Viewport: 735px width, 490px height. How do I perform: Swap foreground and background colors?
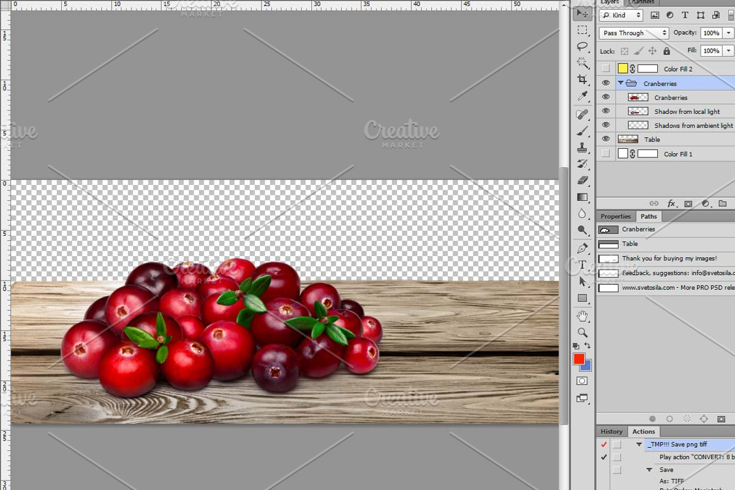[589, 346]
